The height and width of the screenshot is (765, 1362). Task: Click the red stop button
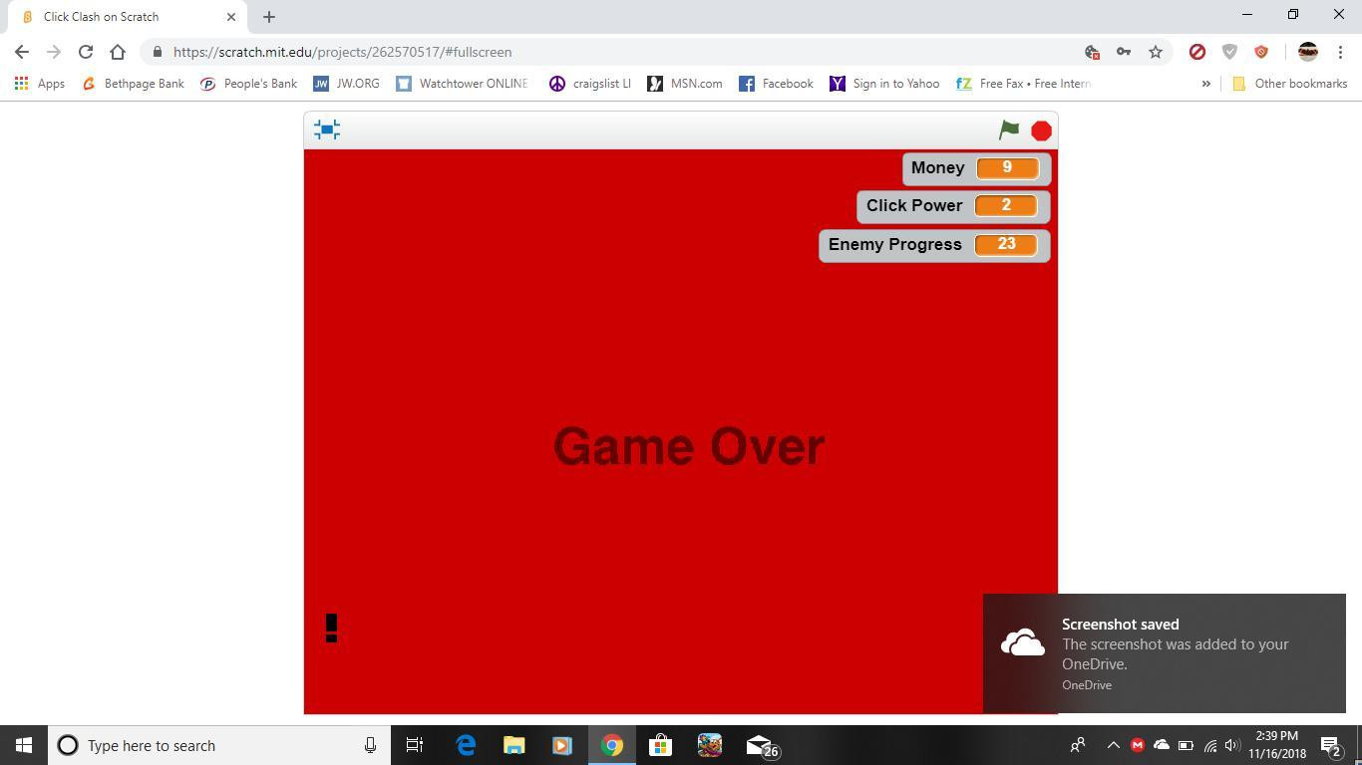pyautogui.click(x=1041, y=130)
